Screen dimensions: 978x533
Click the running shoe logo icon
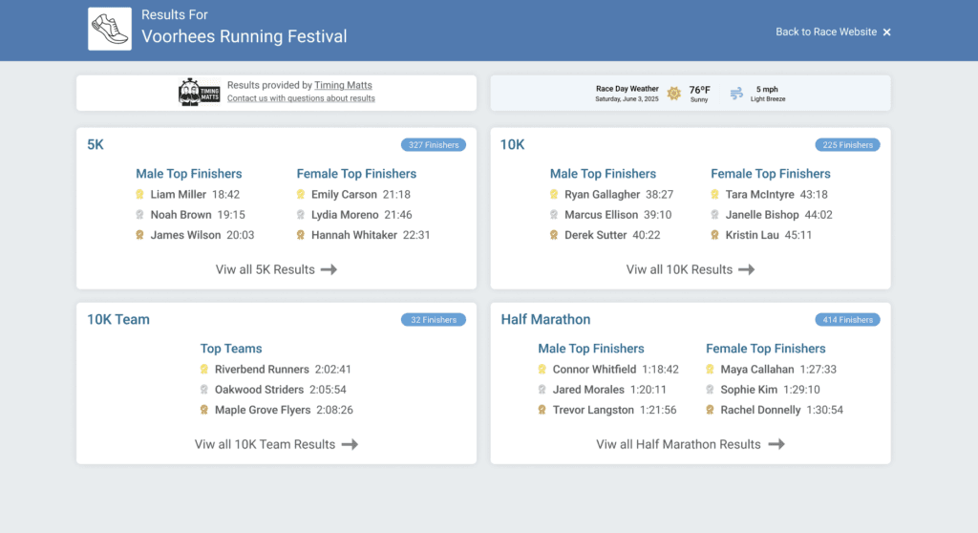pos(110,29)
